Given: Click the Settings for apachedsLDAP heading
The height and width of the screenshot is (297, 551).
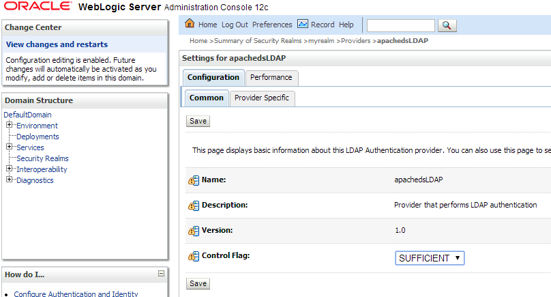Looking at the screenshot, I should coord(234,58).
